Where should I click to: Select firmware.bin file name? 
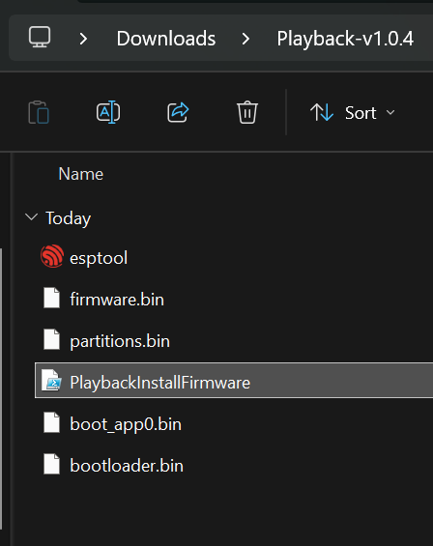[x=117, y=300]
